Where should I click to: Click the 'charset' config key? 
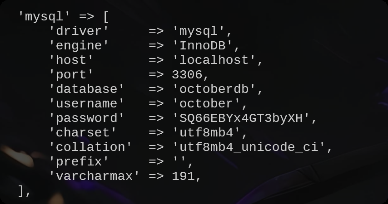(83, 133)
